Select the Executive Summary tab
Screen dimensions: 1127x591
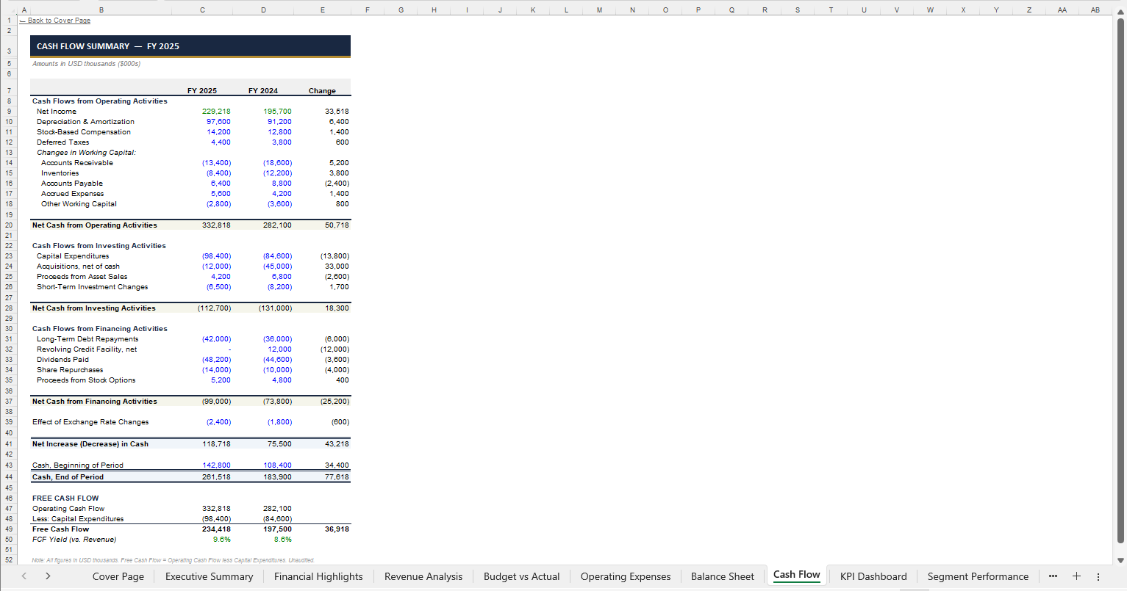pos(209,576)
